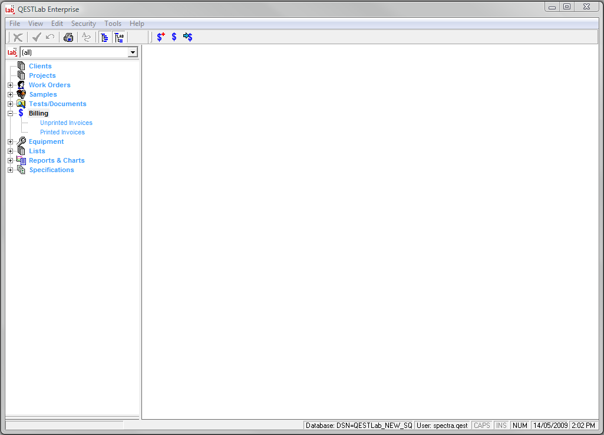Collapse the Billing tree node
The image size is (604, 435).
click(10, 113)
